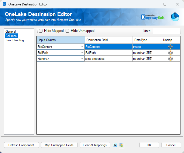Enable Hide Mapped checkbox
The width and height of the screenshot is (184, 153).
pos(41,31)
